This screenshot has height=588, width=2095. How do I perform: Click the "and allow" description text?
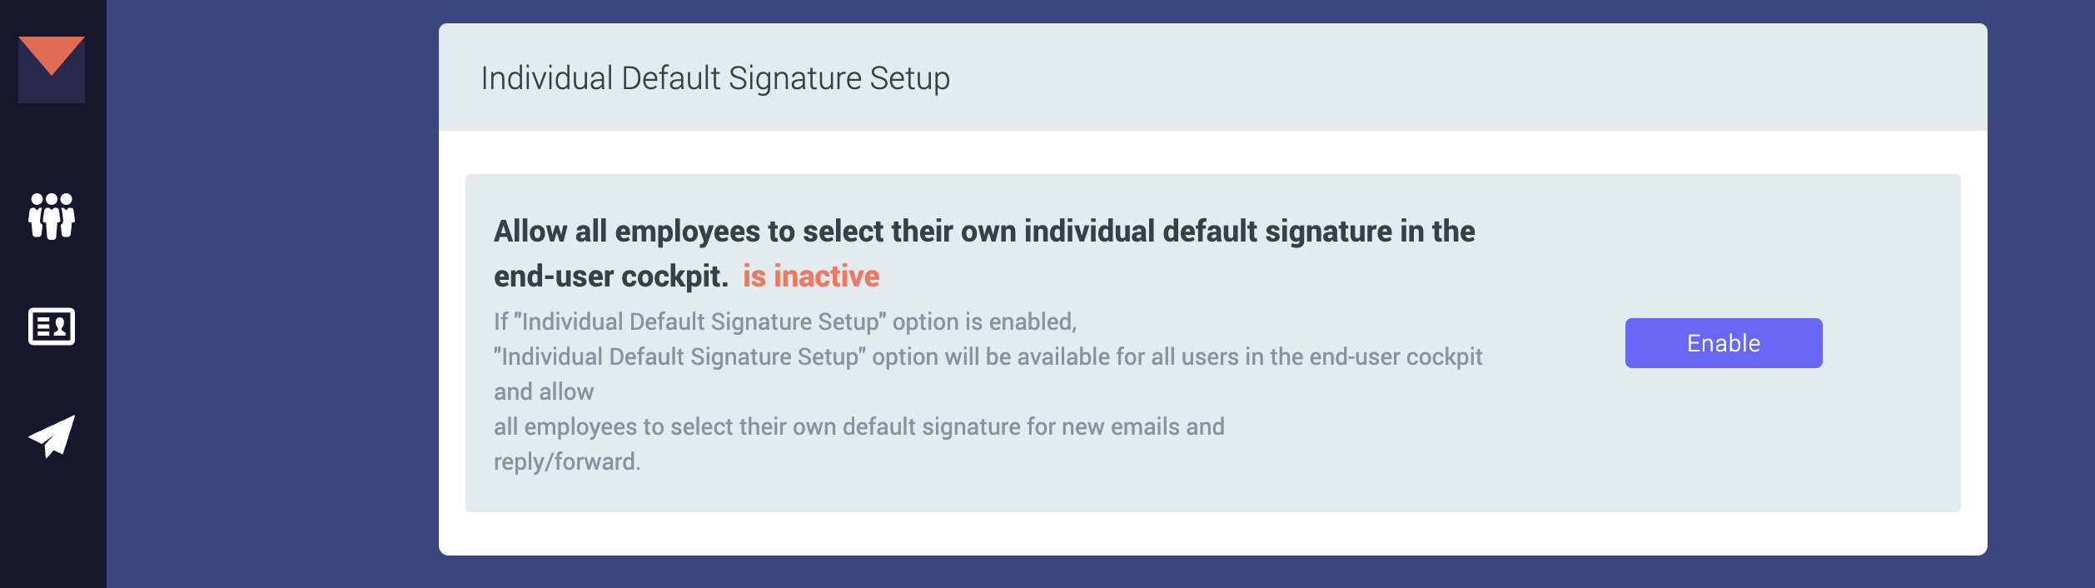[x=544, y=391]
